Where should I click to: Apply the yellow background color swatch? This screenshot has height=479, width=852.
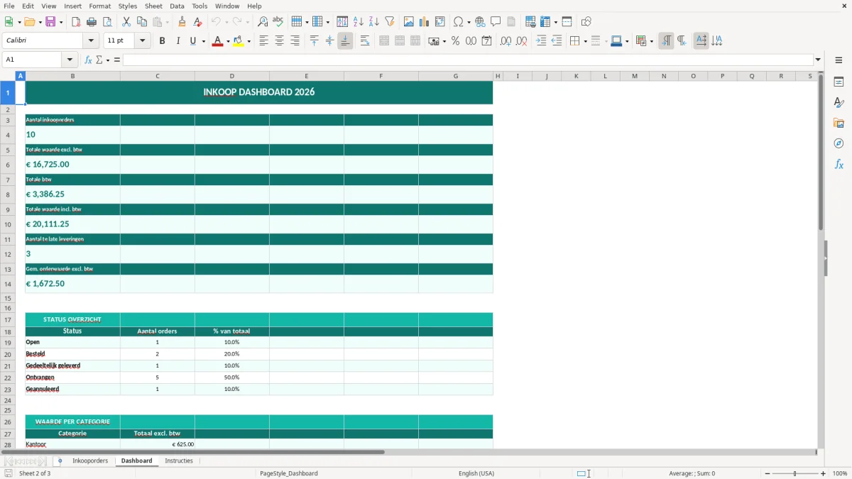(239, 41)
